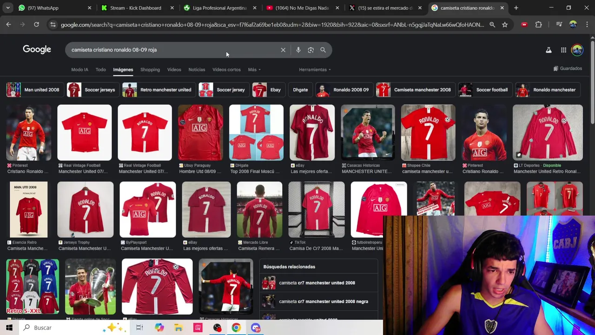Switch to Chrome in the taskbar

[236, 328]
